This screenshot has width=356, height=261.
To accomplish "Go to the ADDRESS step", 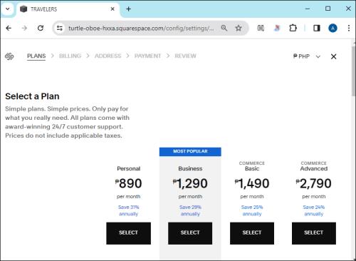I will coord(108,56).
